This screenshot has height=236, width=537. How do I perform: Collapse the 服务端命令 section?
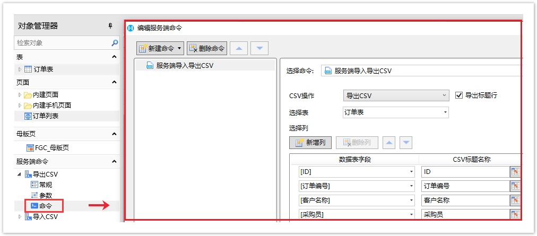click(x=114, y=161)
